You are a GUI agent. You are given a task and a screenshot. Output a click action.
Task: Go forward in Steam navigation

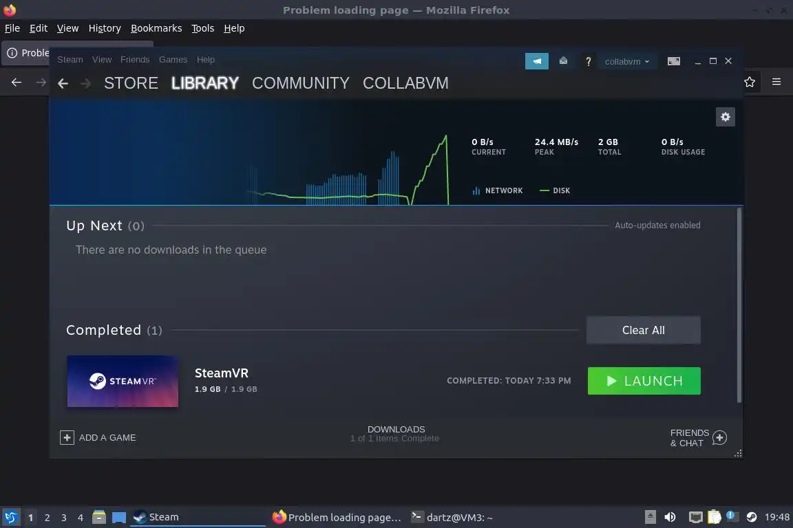85,83
